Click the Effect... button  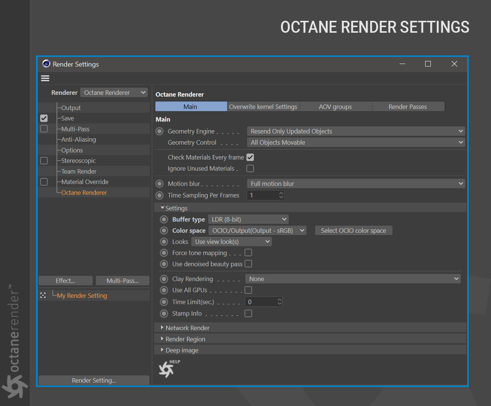(x=65, y=281)
